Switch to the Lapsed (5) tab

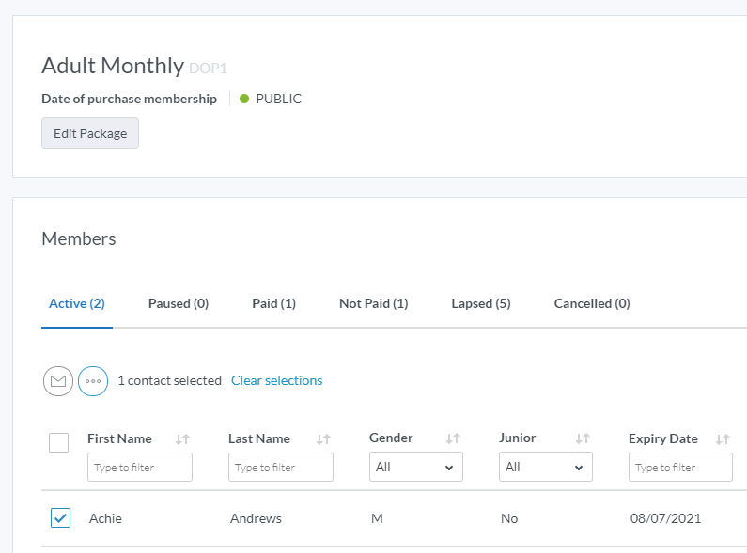tap(481, 303)
